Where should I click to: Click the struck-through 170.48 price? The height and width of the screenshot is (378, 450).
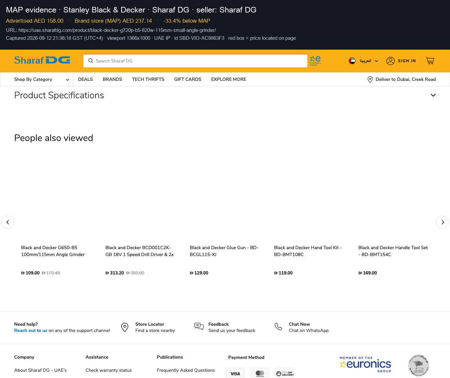point(51,273)
